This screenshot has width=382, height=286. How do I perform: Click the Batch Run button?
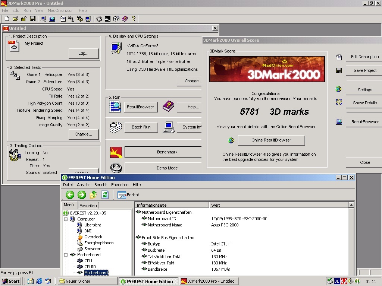click(x=141, y=127)
